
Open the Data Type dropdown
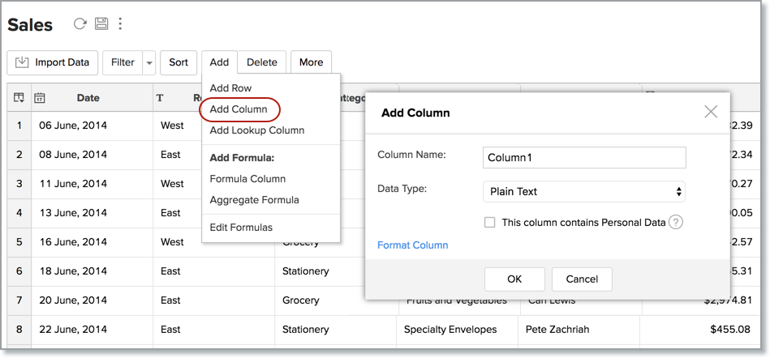pos(584,192)
